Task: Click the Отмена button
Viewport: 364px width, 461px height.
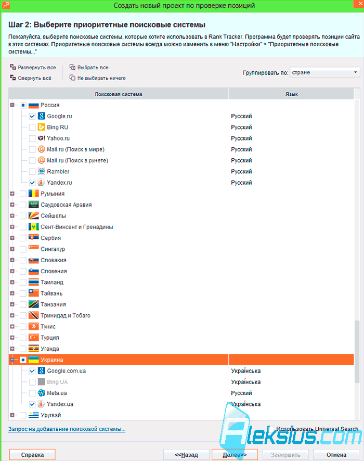Action: point(336,455)
